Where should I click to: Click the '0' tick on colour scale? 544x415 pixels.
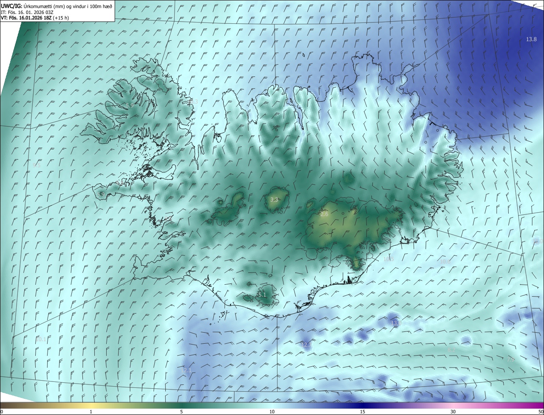(x=2, y=412)
